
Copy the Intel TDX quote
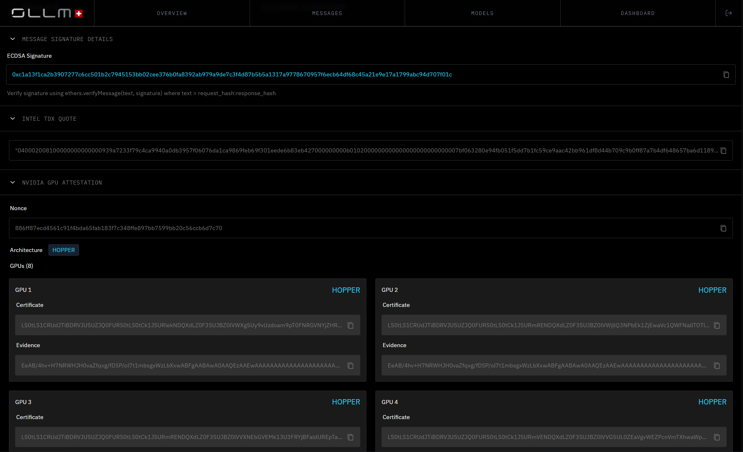coord(723,151)
